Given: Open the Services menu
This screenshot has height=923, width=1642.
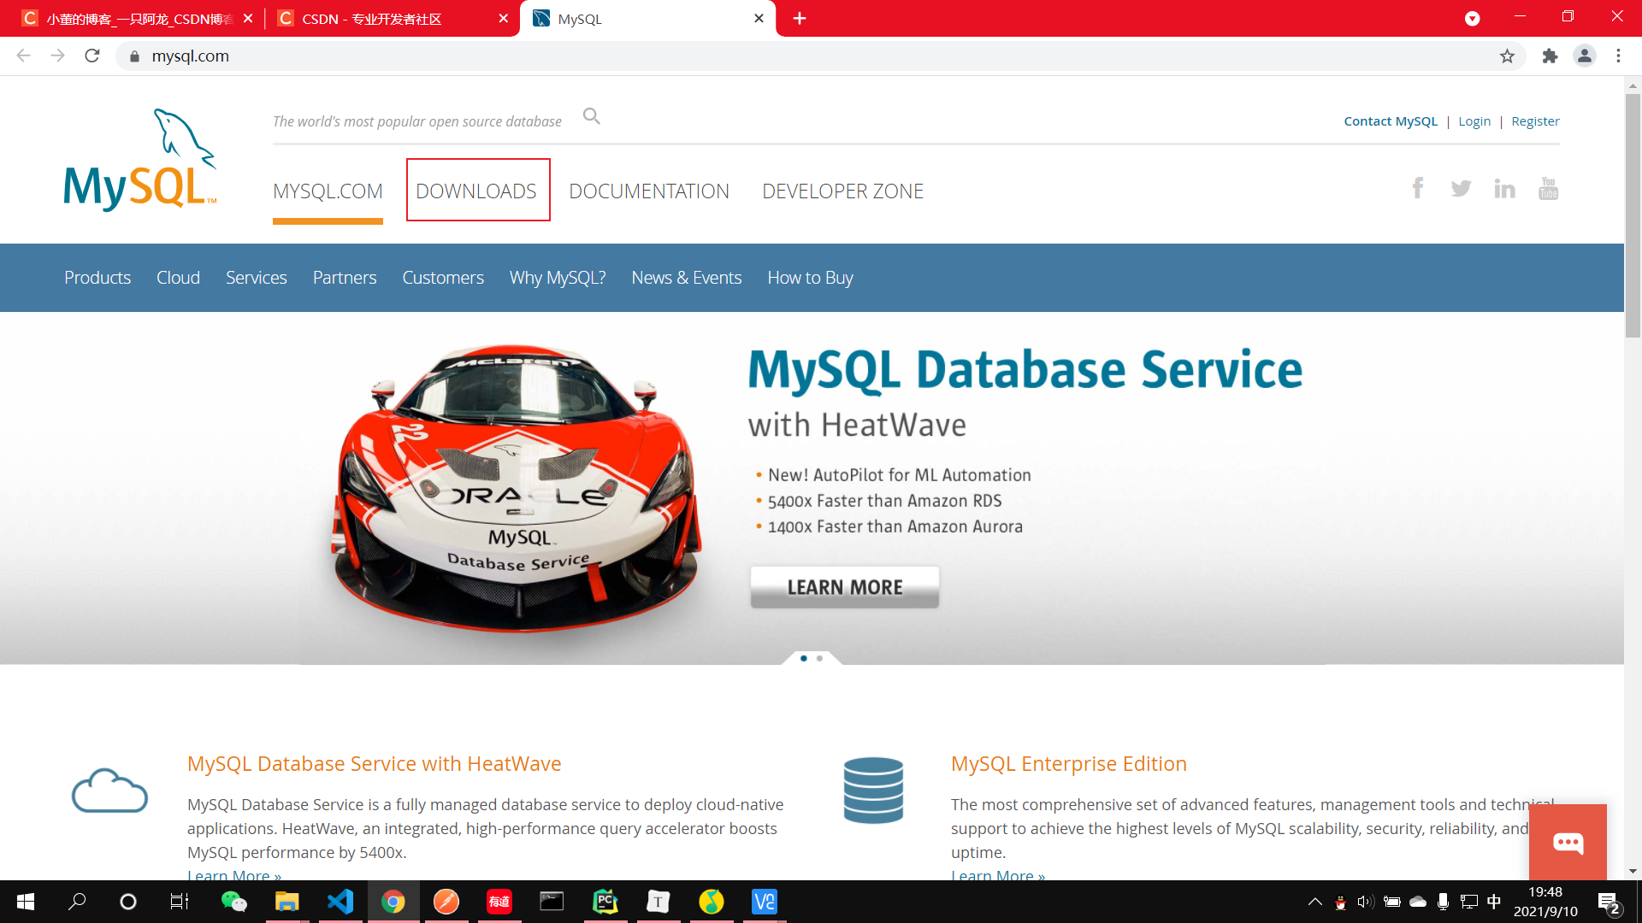Looking at the screenshot, I should (x=256, y=278).
